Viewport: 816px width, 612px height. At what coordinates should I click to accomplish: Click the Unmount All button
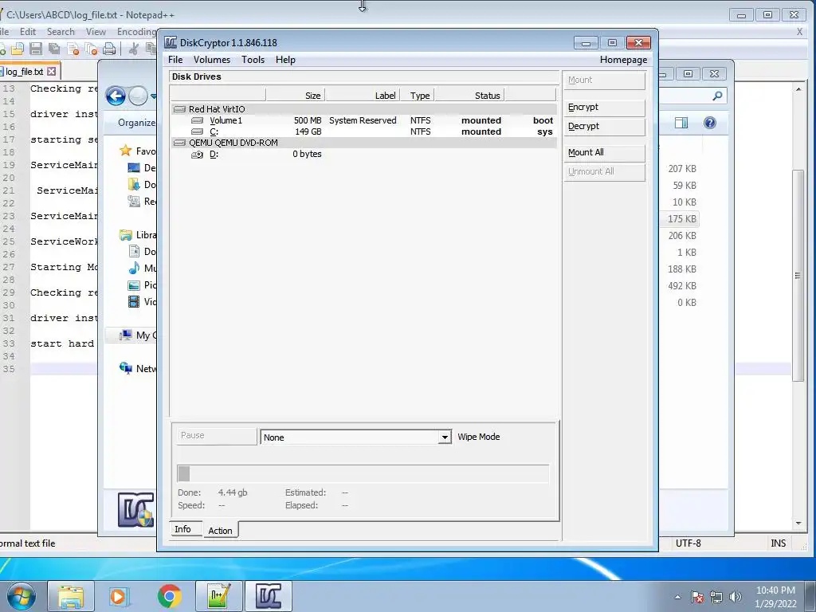[x=604, y=172]
